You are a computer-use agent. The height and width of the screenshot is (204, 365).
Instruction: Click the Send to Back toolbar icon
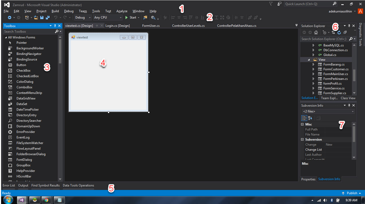(256, 18)
